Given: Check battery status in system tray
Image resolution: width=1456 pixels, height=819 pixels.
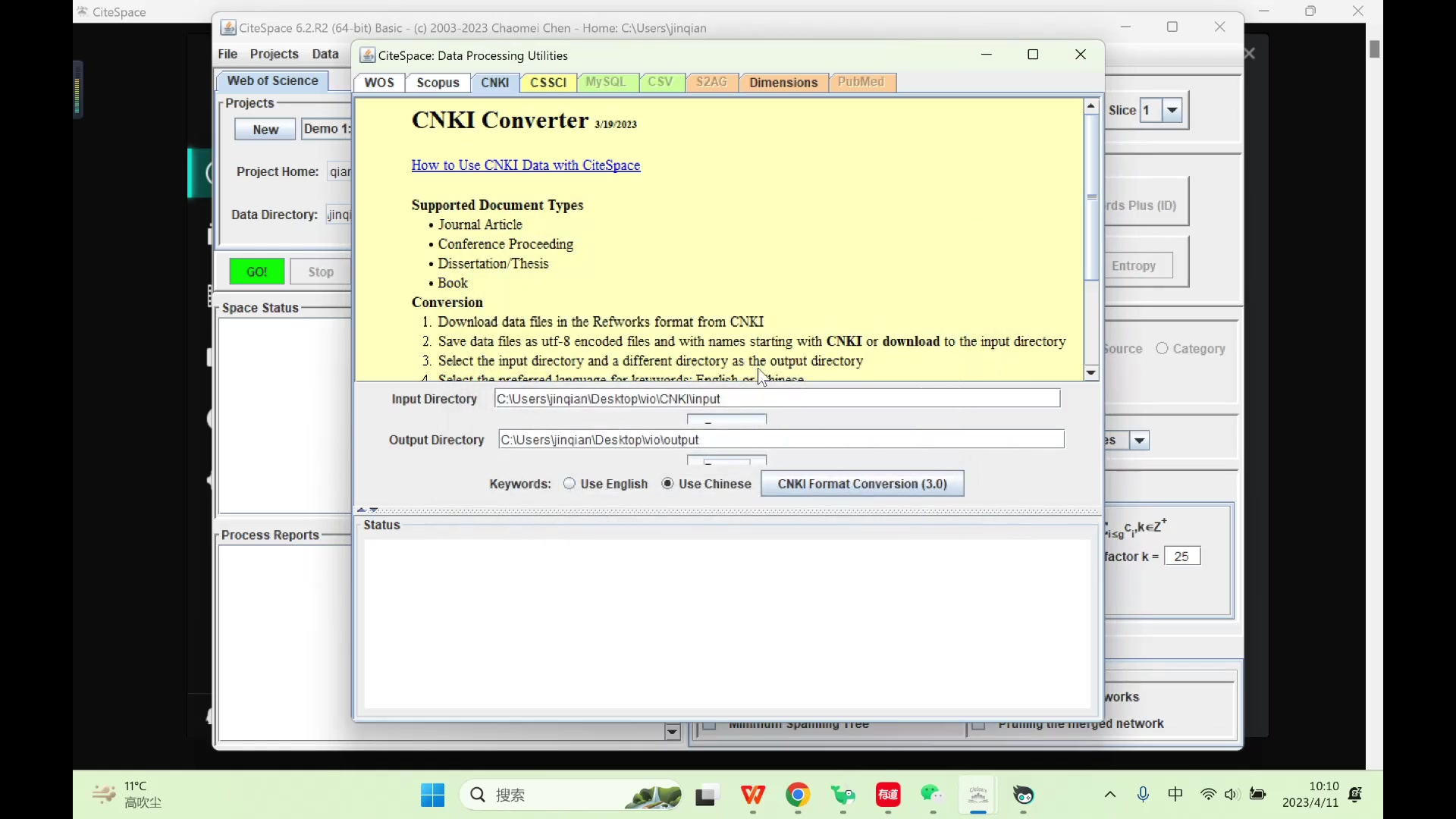Looking at the screenshot, I should point(1258,795).
